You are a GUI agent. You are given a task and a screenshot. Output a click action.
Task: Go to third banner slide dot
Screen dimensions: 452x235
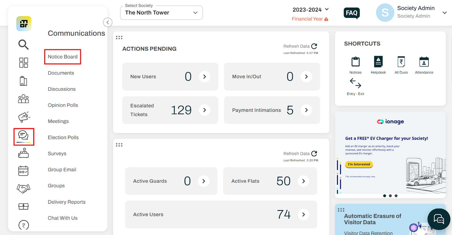(x=396, y=196)
